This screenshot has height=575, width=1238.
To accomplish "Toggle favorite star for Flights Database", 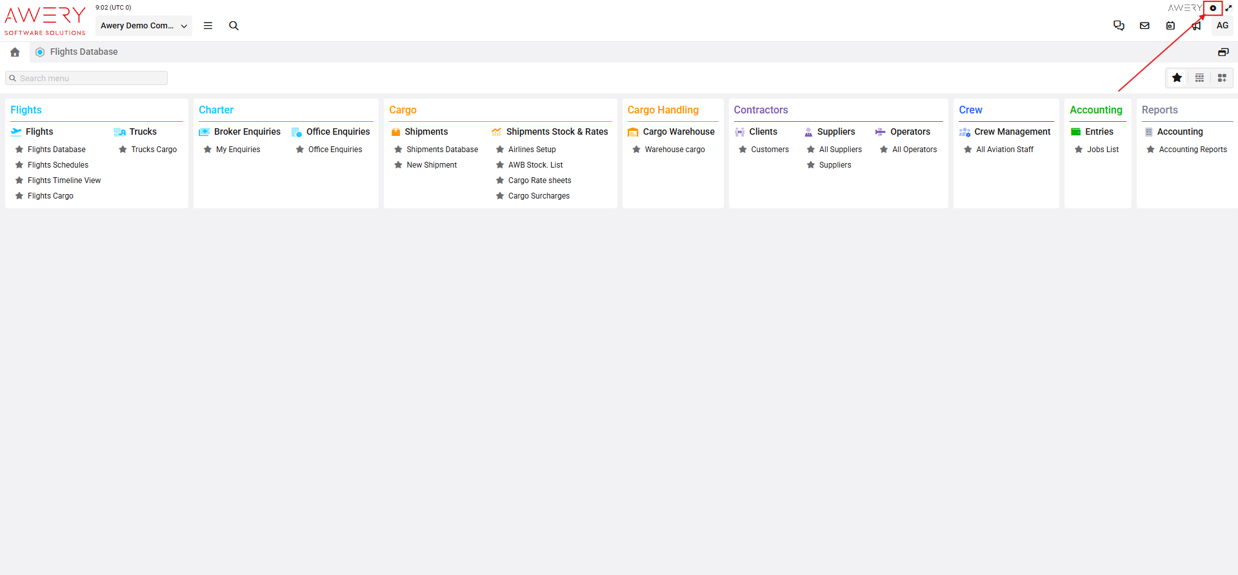I will pos(19,150).
